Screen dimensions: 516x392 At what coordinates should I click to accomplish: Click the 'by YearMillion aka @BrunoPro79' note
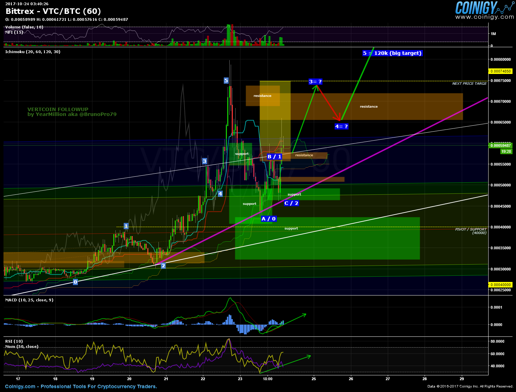point(72,114)
